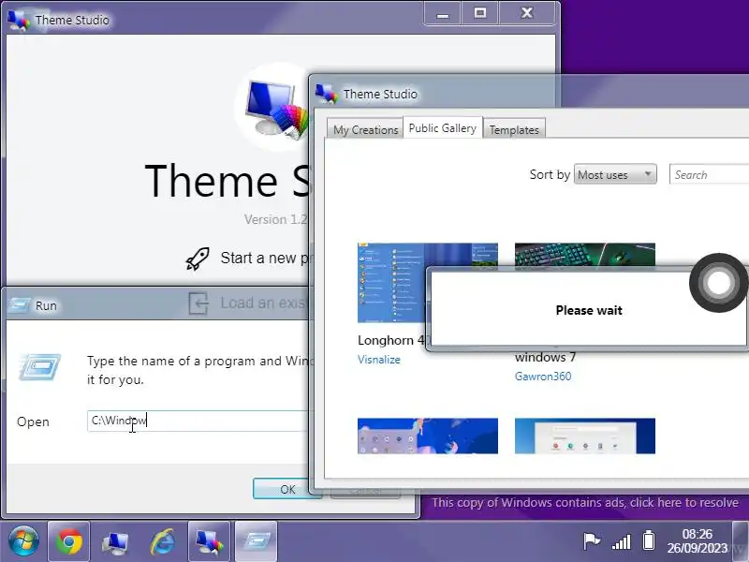This screenshot has width=749, height=562.
Task: Close the main Theme Studio window
Action: pos(527,13)
